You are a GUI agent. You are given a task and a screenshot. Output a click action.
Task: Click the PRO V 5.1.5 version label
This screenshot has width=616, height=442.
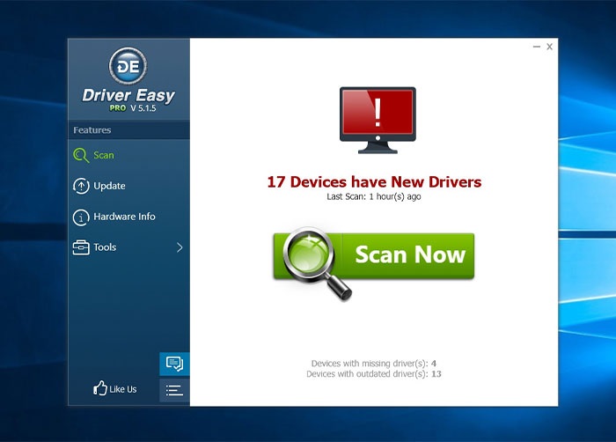point(133,108)
